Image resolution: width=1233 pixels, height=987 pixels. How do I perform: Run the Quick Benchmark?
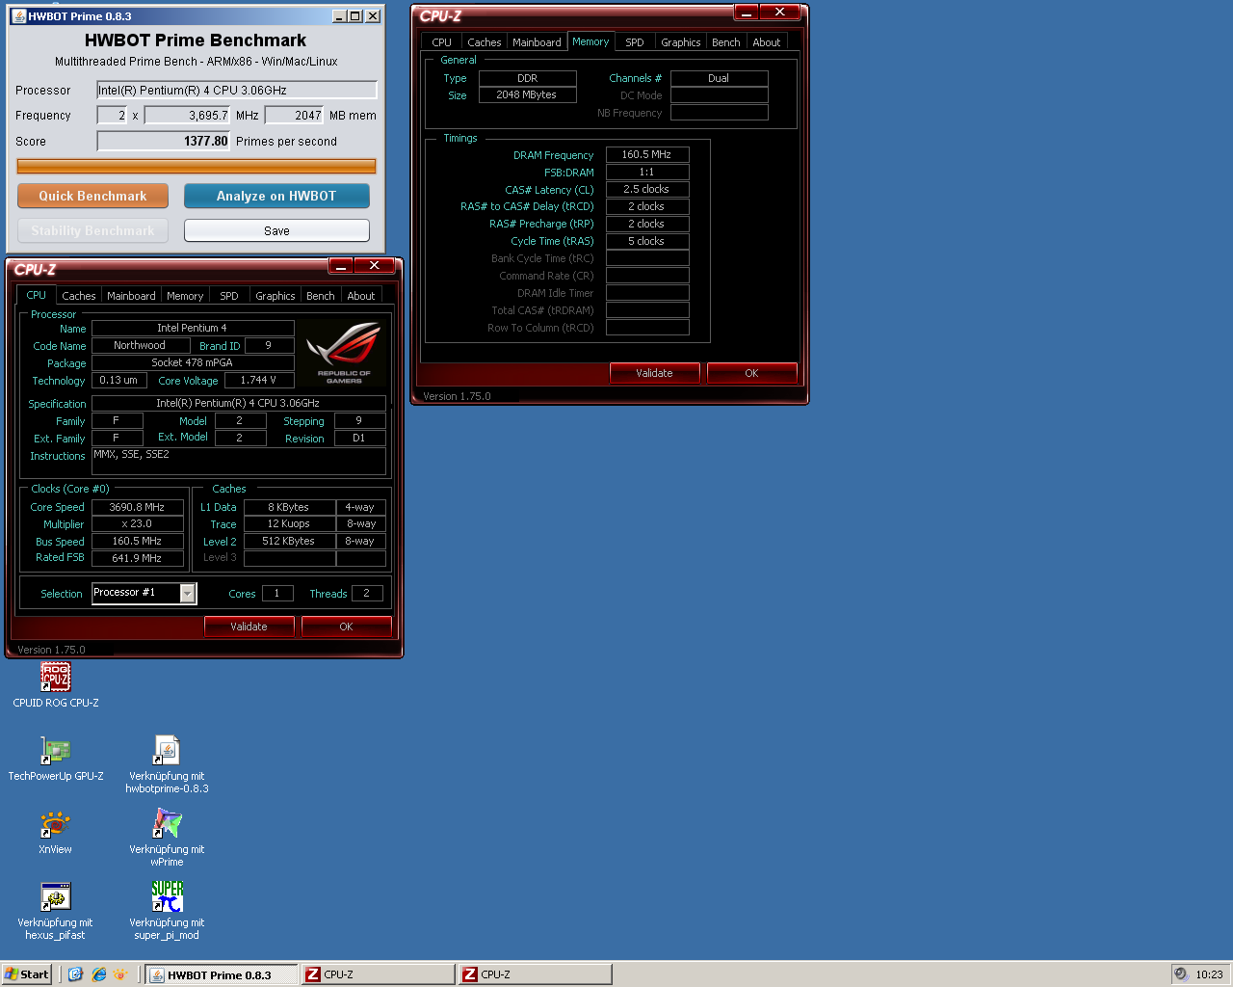[92, 196]
